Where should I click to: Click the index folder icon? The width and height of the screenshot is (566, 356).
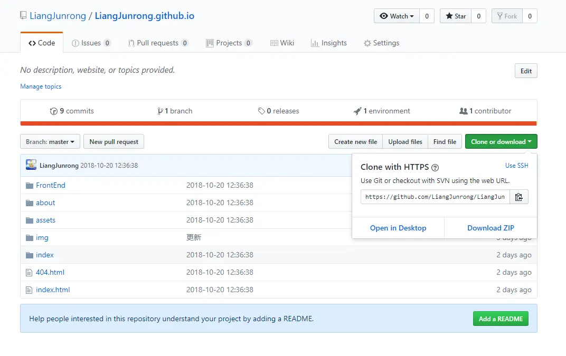click(x=30, y=255)
